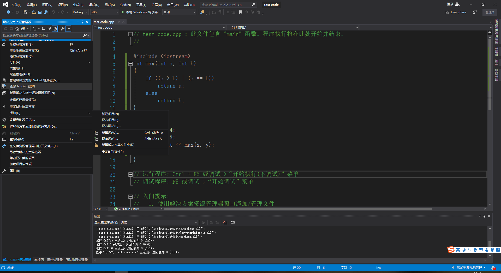
Task: Click the bookmark icon in toolbar
Action: pyautogui.click(x=241, y=12)
